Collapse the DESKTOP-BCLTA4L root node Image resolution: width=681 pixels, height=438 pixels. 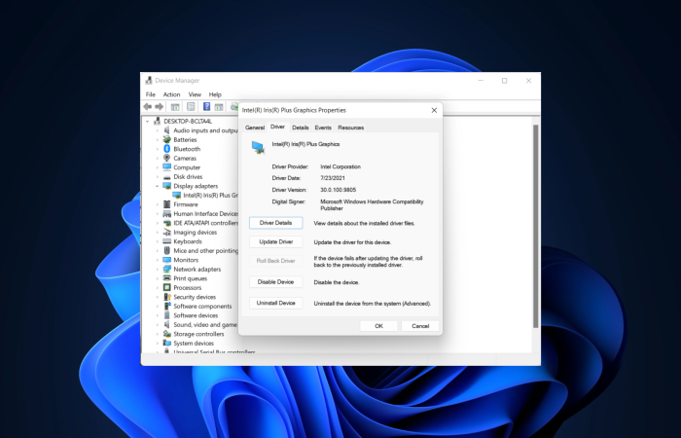coord(148,122)
